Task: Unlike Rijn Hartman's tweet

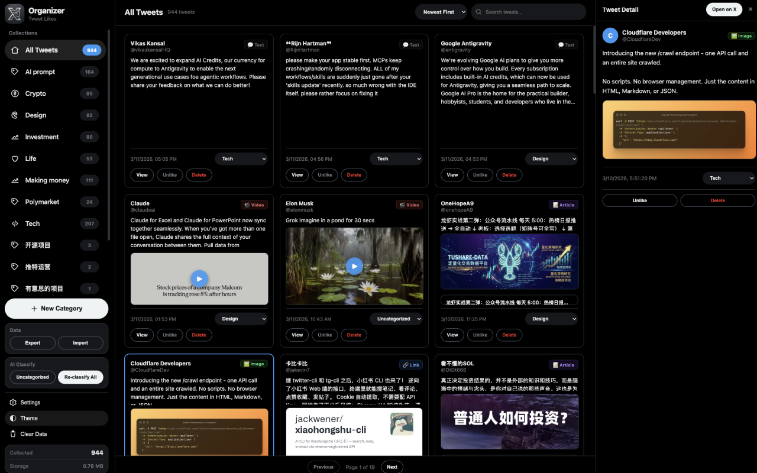Action: (325, 175)
